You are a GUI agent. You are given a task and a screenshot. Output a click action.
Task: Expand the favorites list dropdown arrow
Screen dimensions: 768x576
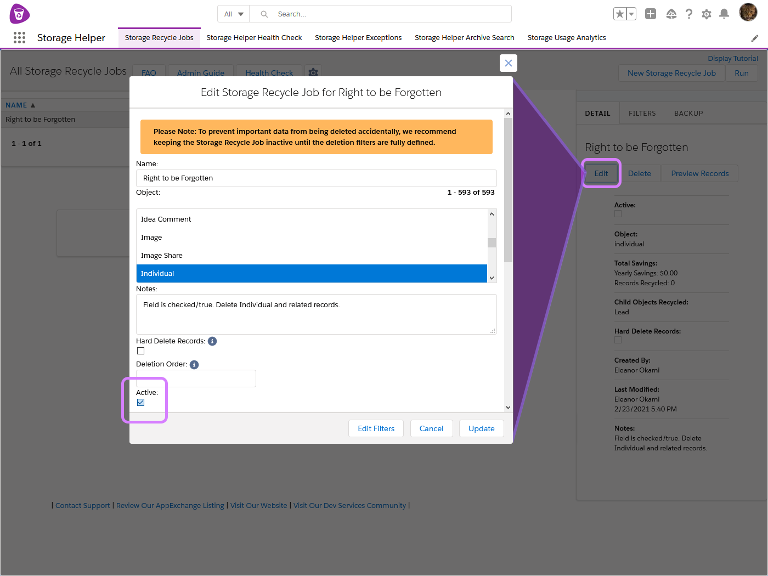click(x=631, y=14)
